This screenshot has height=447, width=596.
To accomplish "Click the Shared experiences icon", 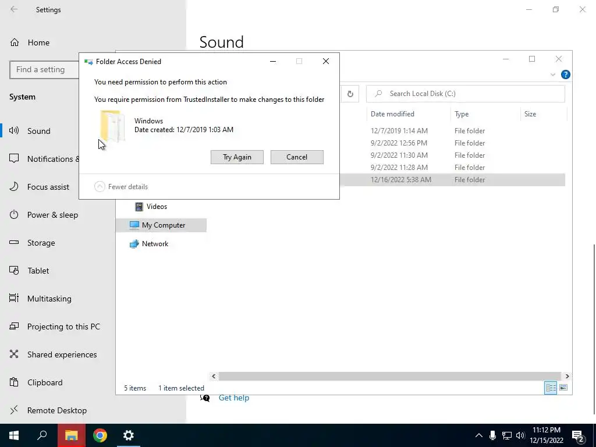I will 14,354.
